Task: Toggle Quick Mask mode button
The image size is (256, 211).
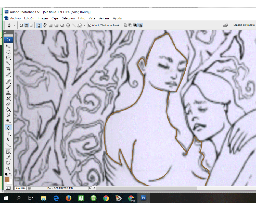Action: 8,188
